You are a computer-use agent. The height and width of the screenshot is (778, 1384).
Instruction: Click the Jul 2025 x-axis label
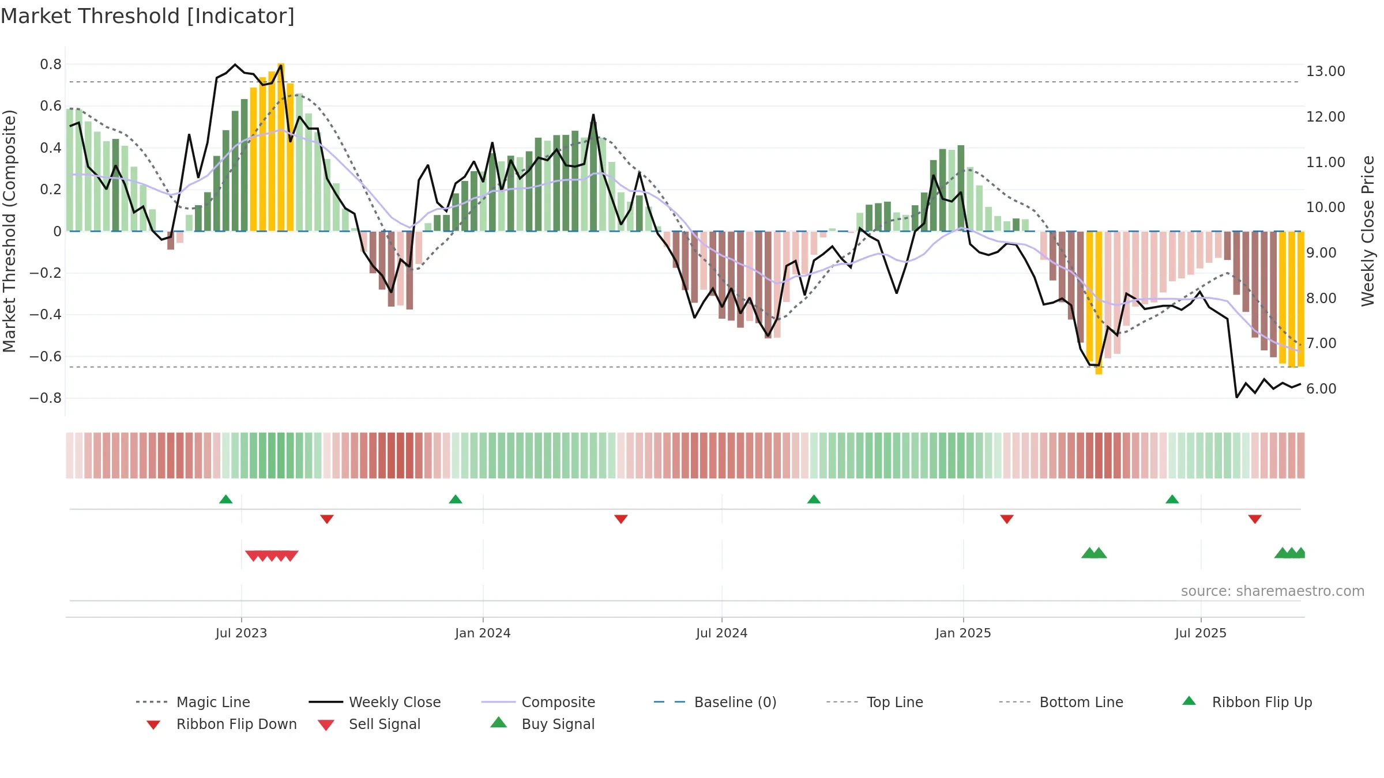1201,633
